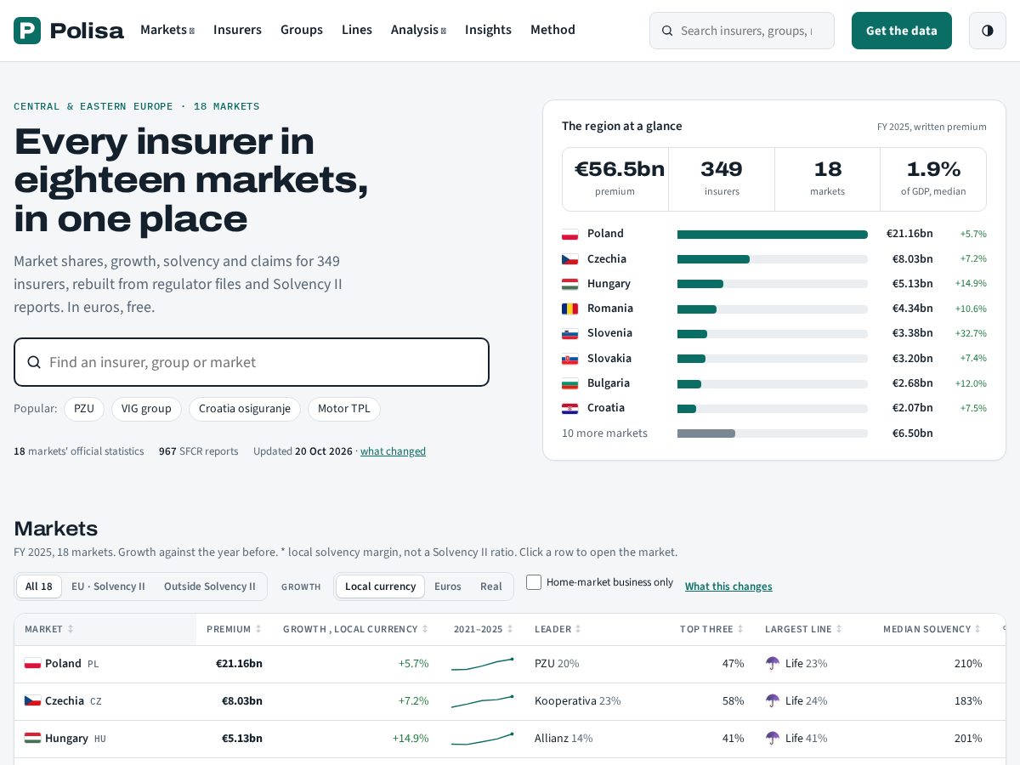Focus Find an insurer, group or market field
This screenshot has width=1020, height=765.
(252, 362)
